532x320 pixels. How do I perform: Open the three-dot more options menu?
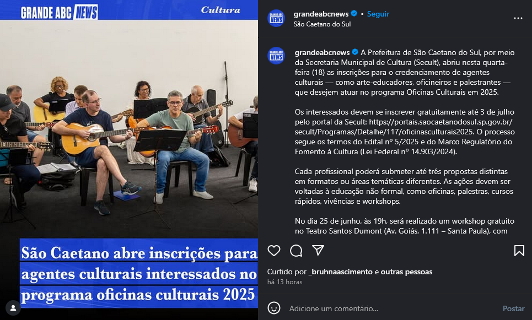click(x=518, y=18)
